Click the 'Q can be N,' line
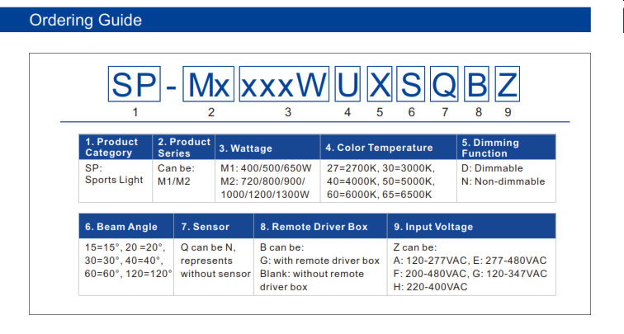 [x=208, y=247]
